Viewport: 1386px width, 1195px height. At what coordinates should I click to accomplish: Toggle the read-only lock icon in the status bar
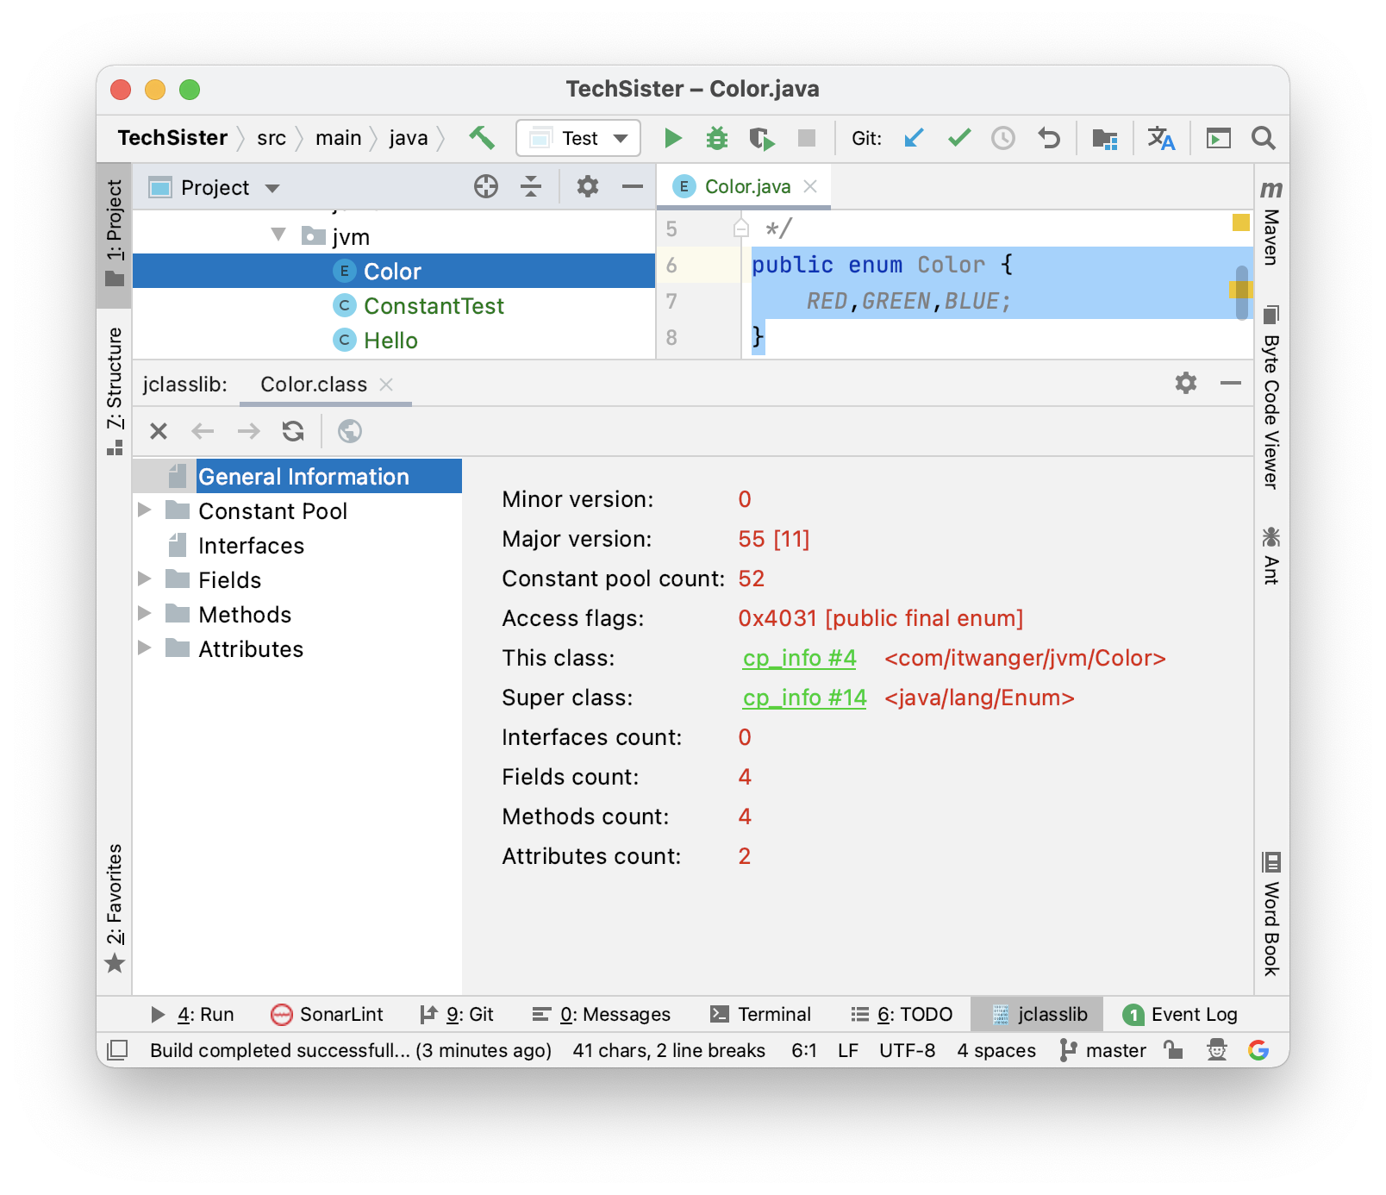tap(1172, 1049)
